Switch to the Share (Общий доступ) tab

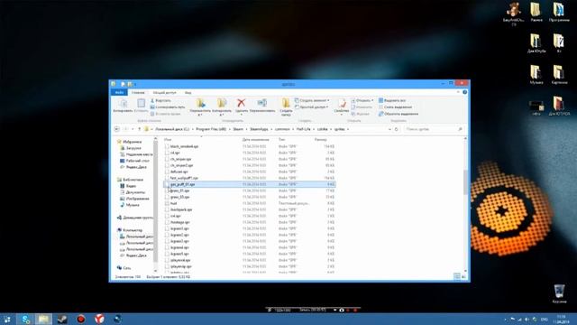[x=164, y=92]
